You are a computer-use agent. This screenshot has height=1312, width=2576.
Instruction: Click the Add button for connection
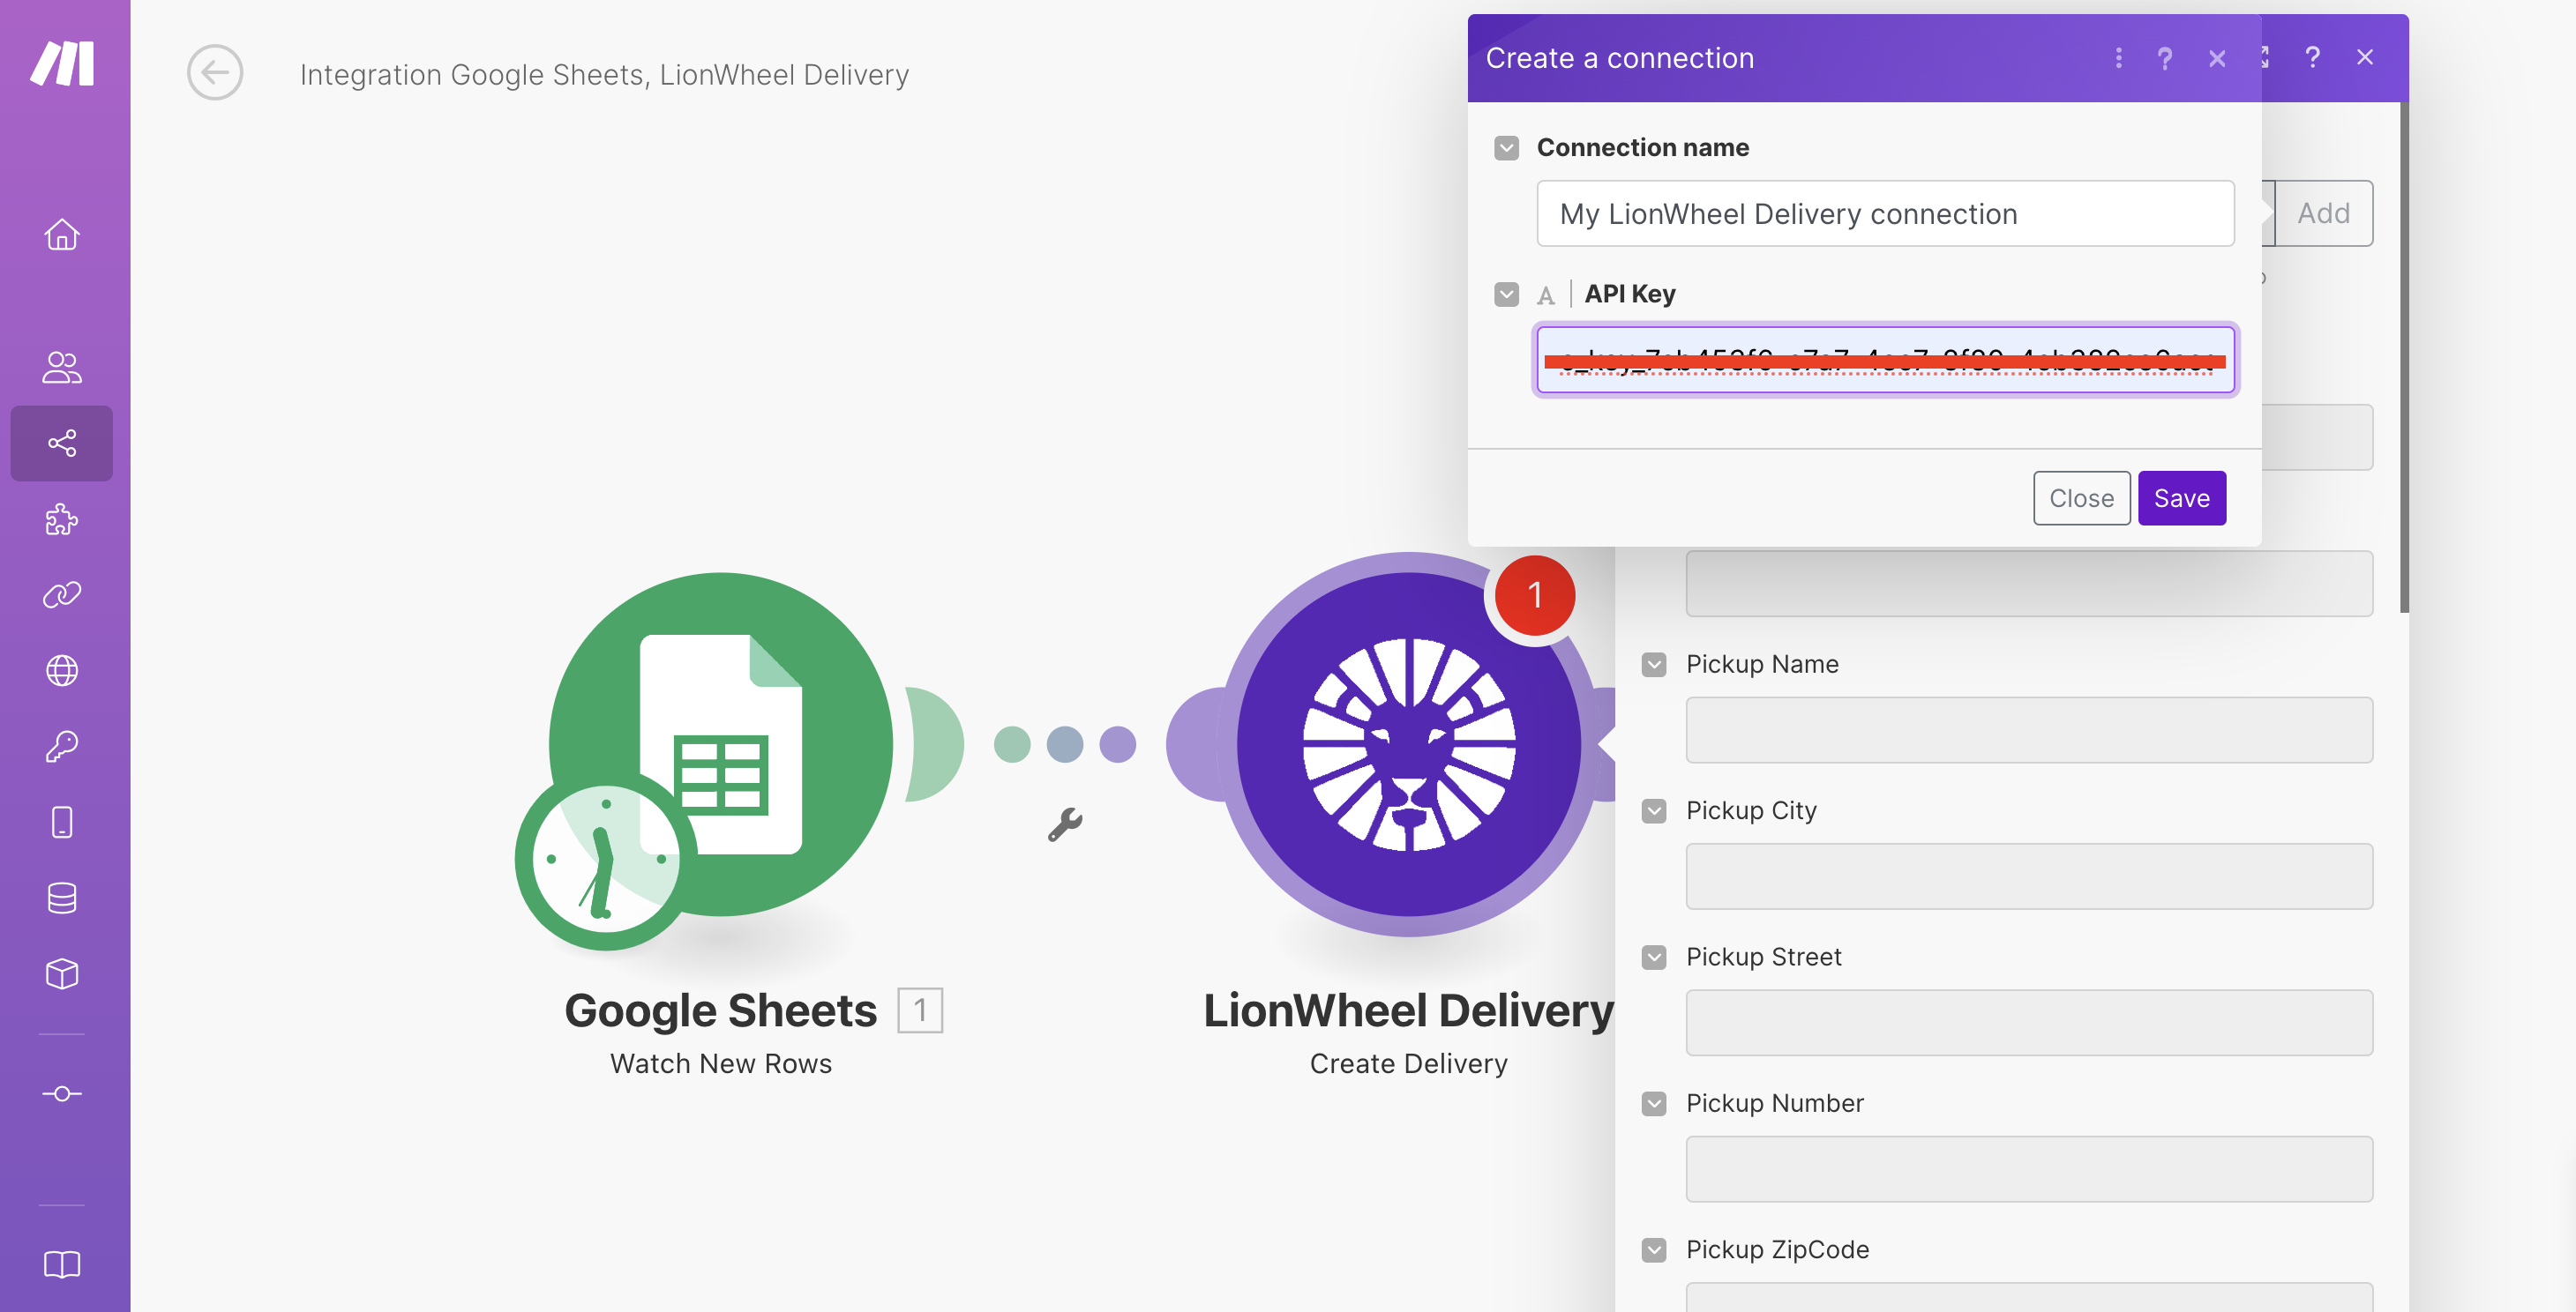pos(2322,212)
